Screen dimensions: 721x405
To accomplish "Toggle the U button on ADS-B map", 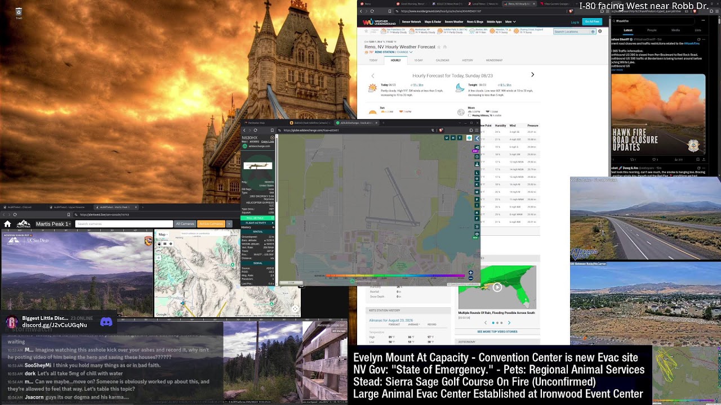I will (447, 138).
